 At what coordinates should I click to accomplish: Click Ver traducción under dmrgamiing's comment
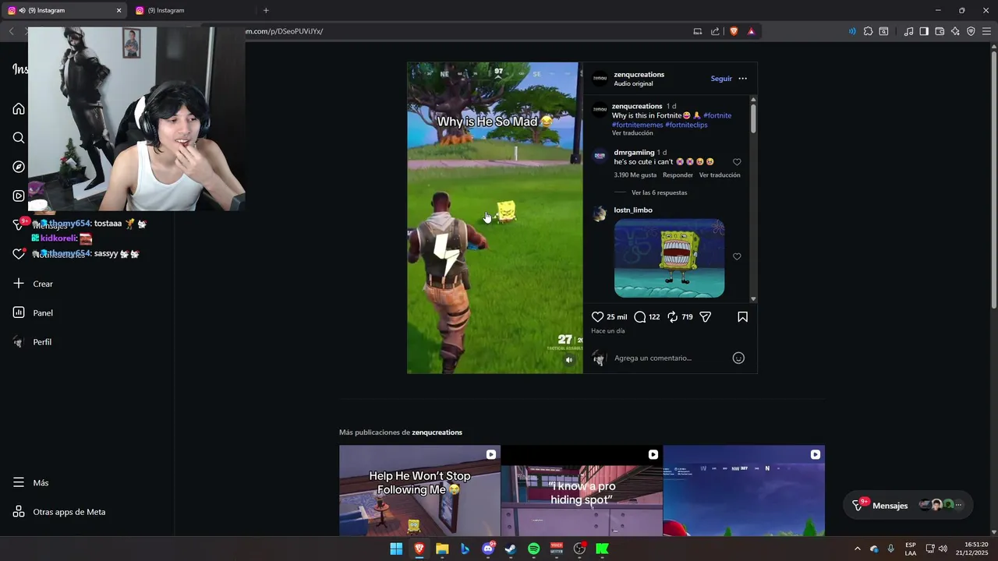point(720,175)
